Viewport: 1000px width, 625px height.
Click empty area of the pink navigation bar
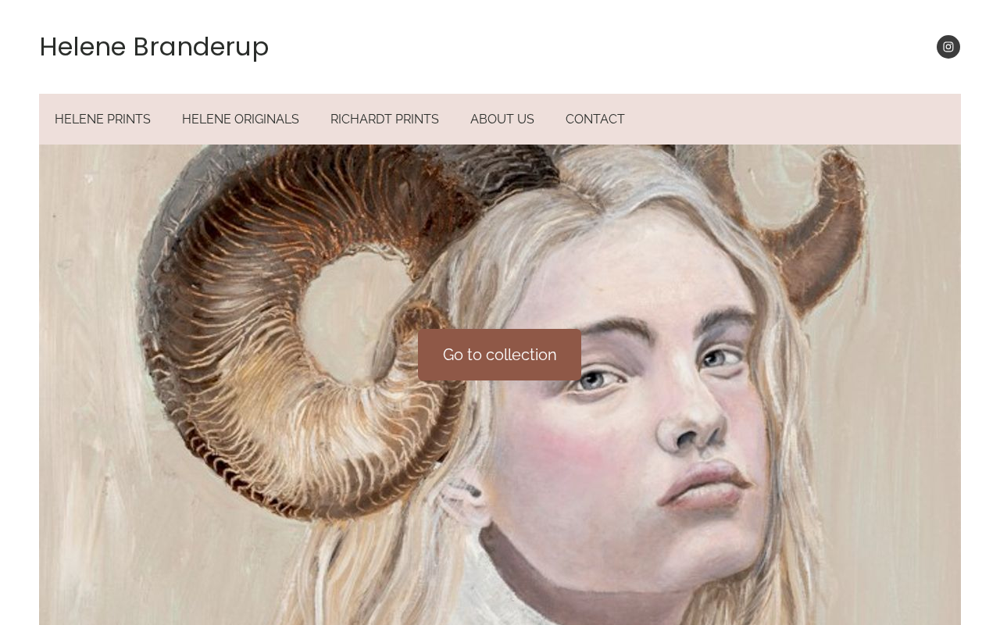[793, 119]
